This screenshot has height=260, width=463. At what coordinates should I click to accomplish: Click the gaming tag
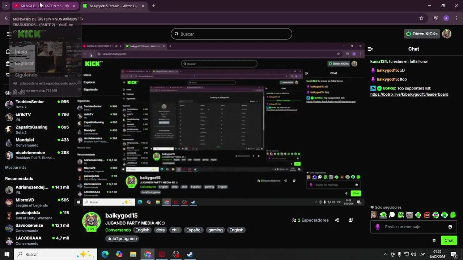click(215, 230)
